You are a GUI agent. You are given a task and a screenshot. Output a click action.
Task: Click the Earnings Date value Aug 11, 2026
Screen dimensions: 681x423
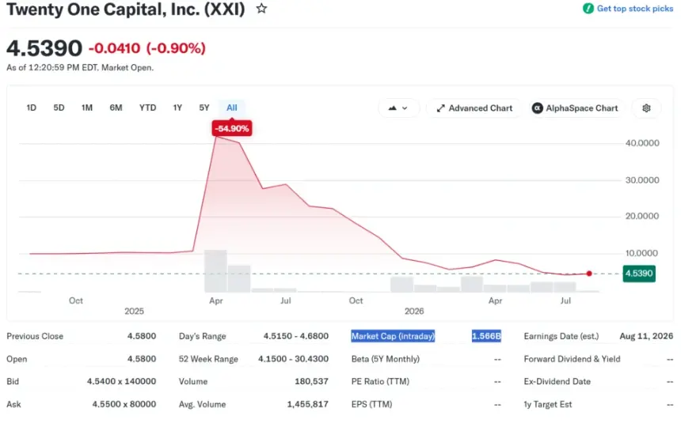pyautogui.click(x=646, y=336)
